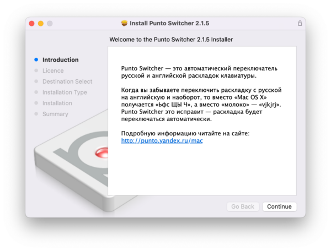The width and height of the screenshot is (331, 251).
Task: Click the first paragraph describing Punto Switcher
Action: 199,72
